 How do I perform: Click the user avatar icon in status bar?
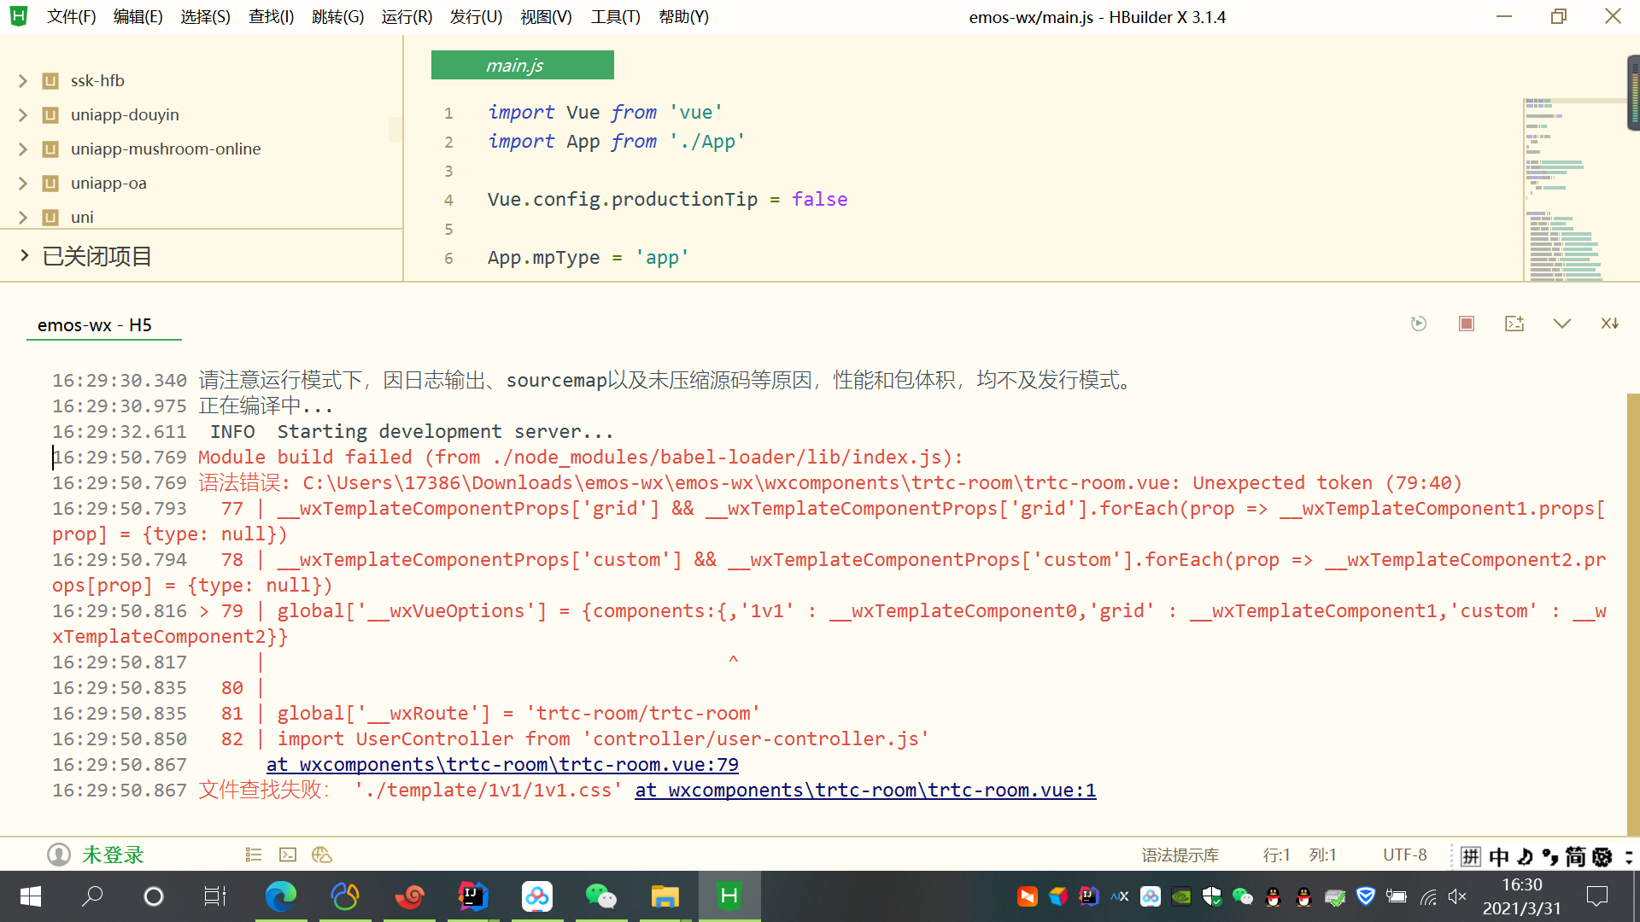point(59,855)
